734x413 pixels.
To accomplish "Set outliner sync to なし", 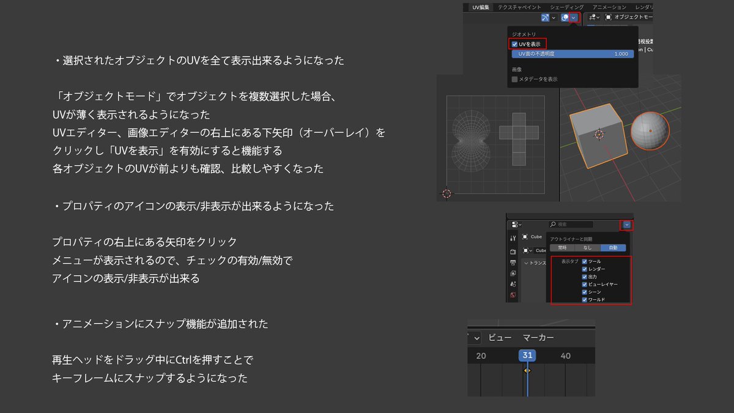I will (588, 248).
